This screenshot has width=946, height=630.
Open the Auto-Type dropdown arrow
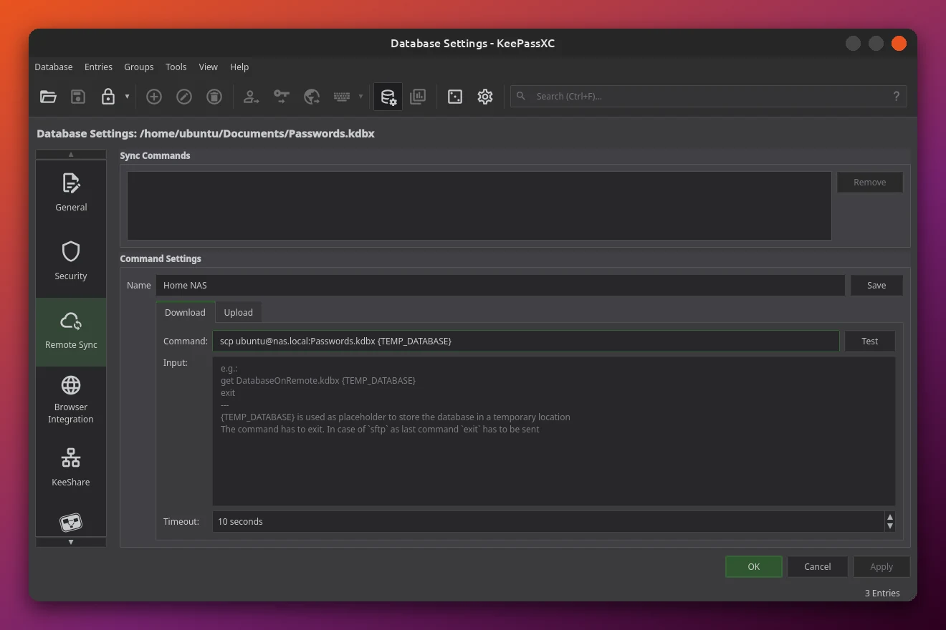[360, 97]
